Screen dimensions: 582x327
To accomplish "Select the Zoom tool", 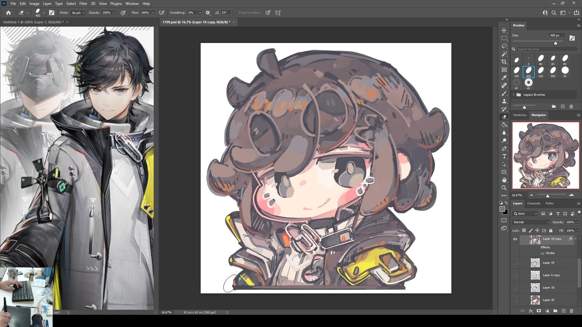I will (504, 188).
